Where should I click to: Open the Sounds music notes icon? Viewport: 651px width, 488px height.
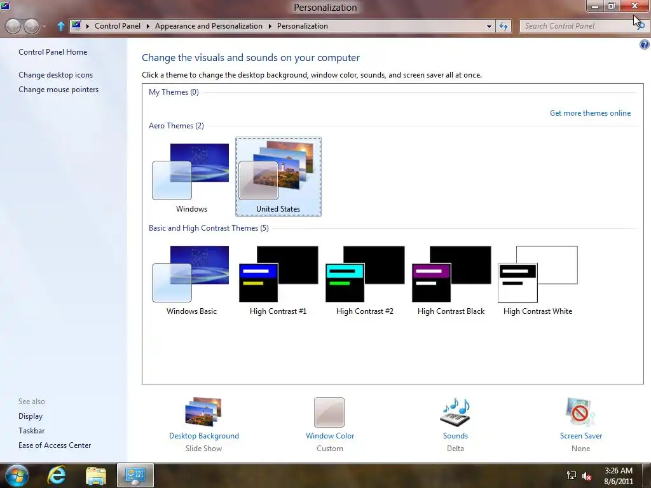455,412
